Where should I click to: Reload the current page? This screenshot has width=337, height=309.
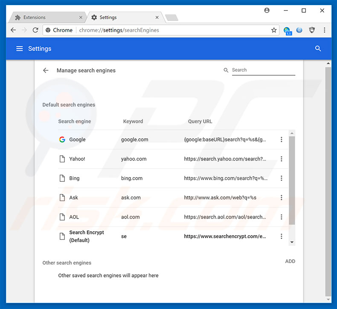35,30
